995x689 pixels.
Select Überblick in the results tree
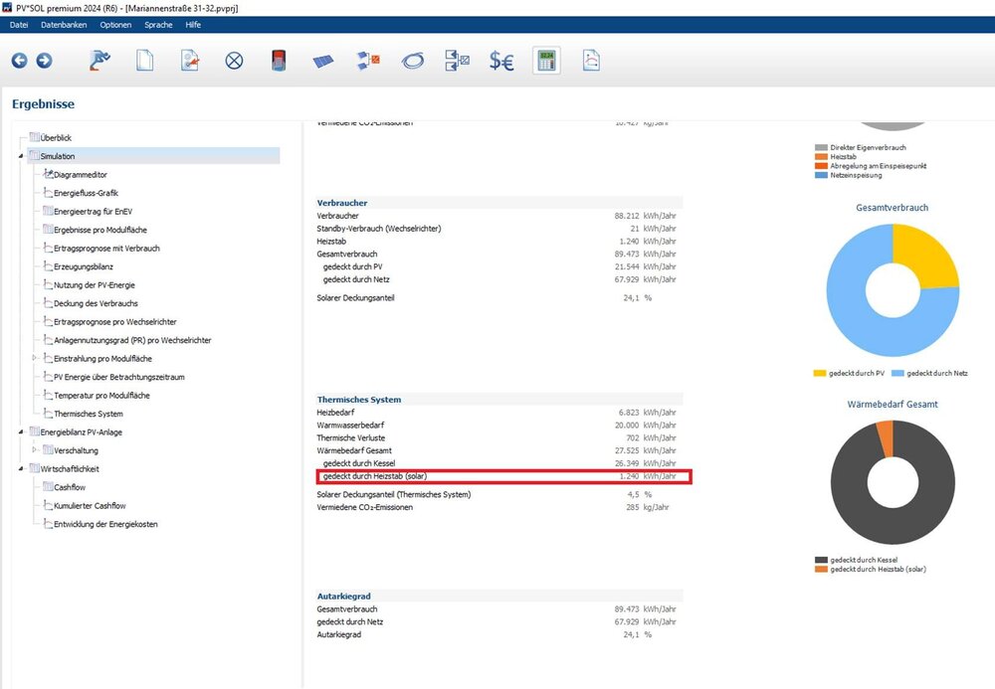coord(56,137)
